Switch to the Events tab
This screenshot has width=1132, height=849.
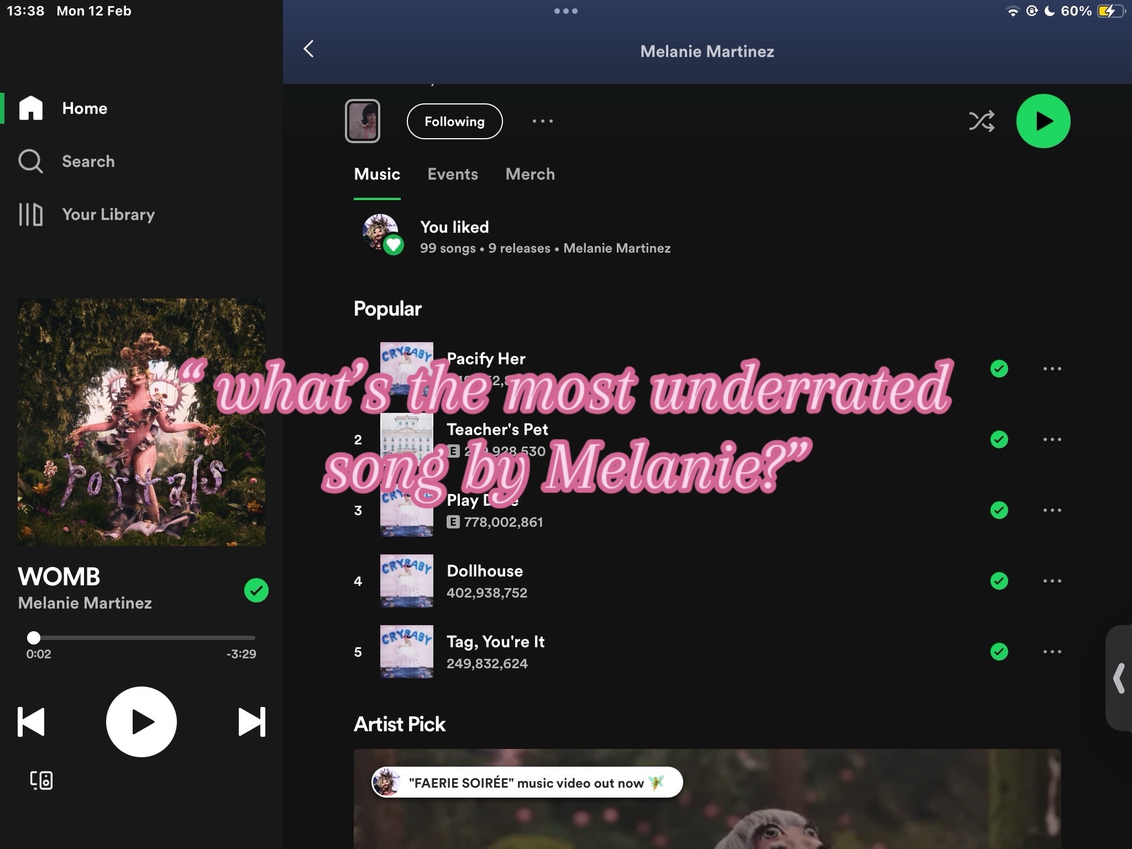(453, 174)
